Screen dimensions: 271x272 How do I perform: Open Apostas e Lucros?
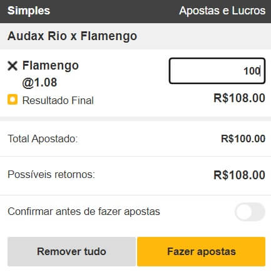(222, 11)
